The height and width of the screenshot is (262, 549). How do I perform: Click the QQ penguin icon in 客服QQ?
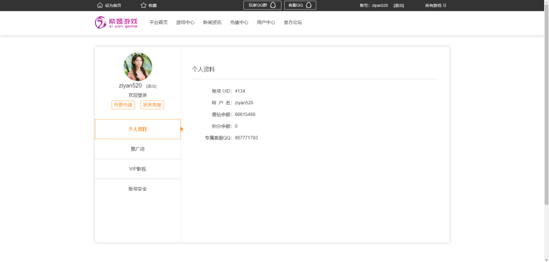(x=308, y=5)
